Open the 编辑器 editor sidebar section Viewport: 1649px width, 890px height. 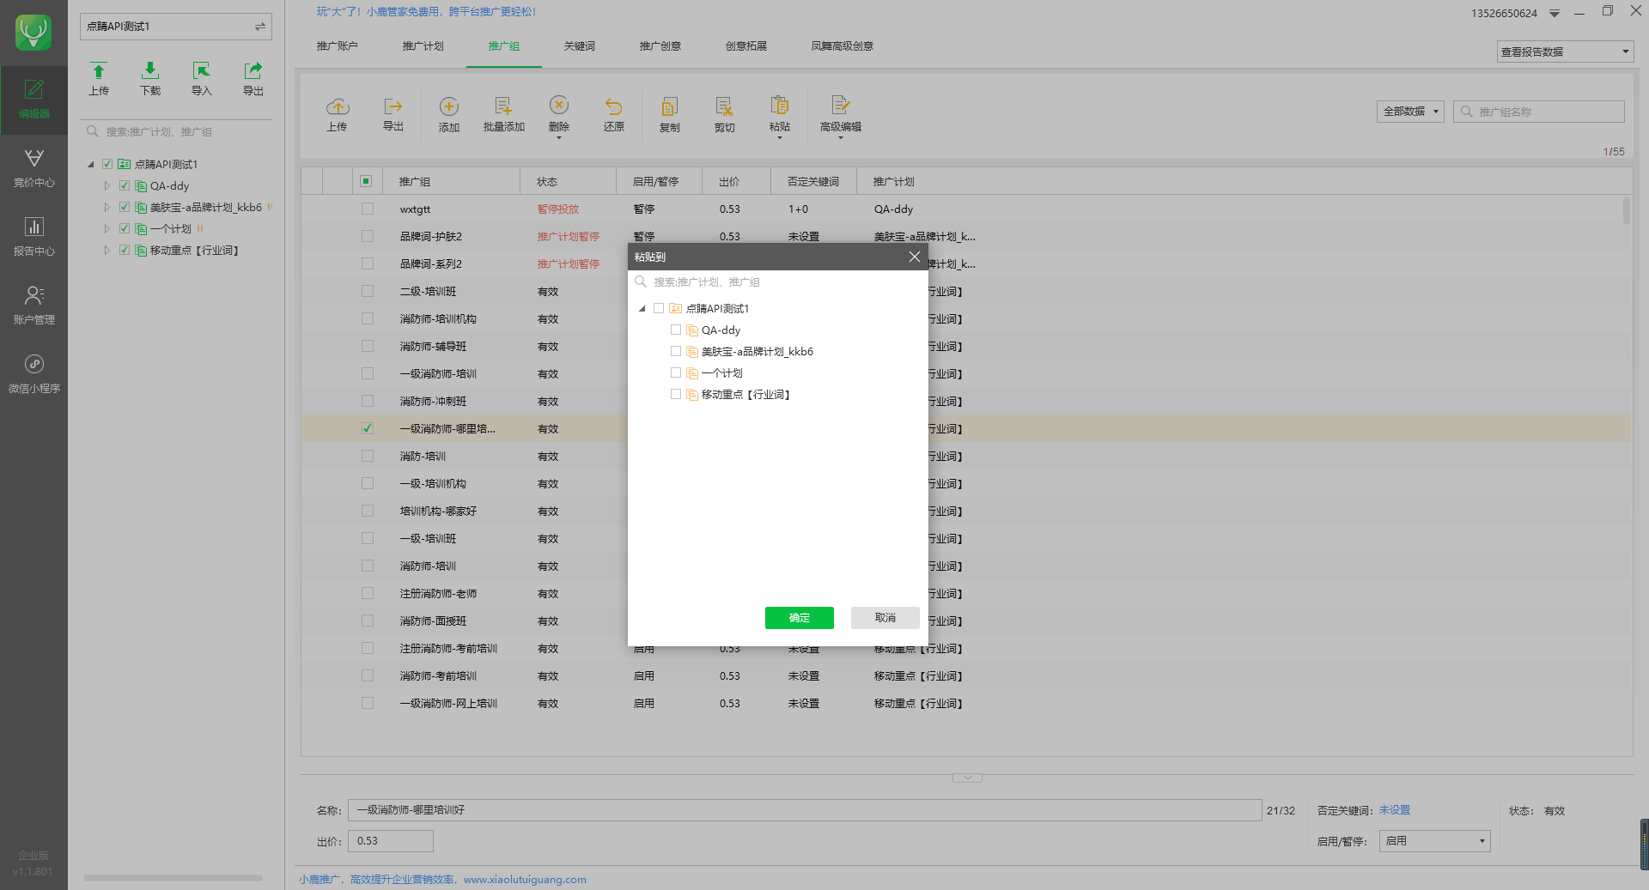click(x=33, y=100)
